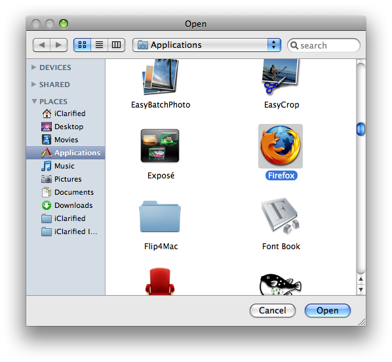Image resolution: width=392 pixels, height=362 pixels.
Task: Click the EasyCrop name label
Action: click(x=281, y=104)
